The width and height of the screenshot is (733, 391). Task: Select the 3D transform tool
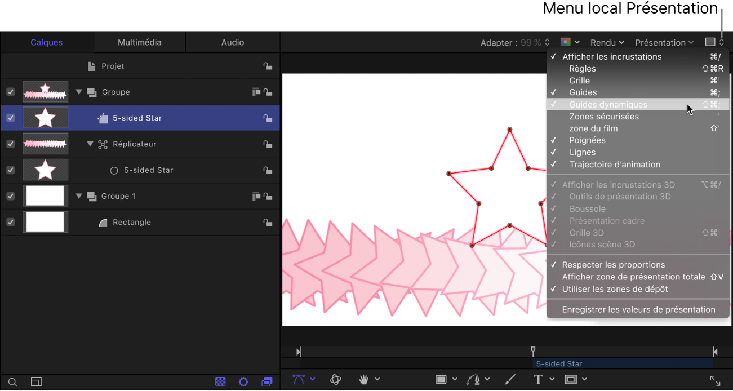pyautogui.click(x=336, y=380)
